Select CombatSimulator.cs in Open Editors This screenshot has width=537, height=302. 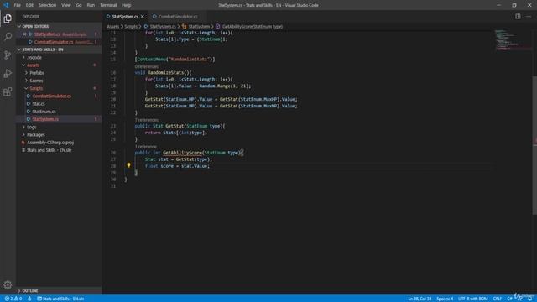[x=54, y=42]
